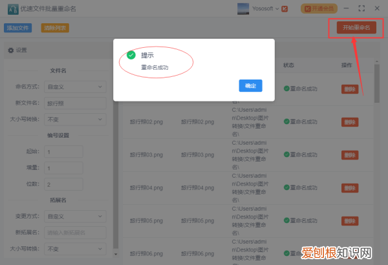Open the Yososoft account dropdown
This screenshot has width=388, height=265.
pyautogui.click(x=266, y=8)
